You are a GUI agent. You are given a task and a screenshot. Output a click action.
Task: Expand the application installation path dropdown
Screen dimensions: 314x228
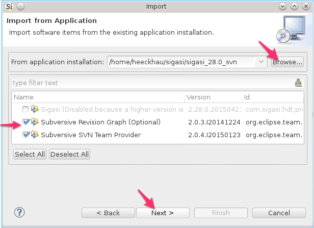pyautogui.click(x=261, y=62)
